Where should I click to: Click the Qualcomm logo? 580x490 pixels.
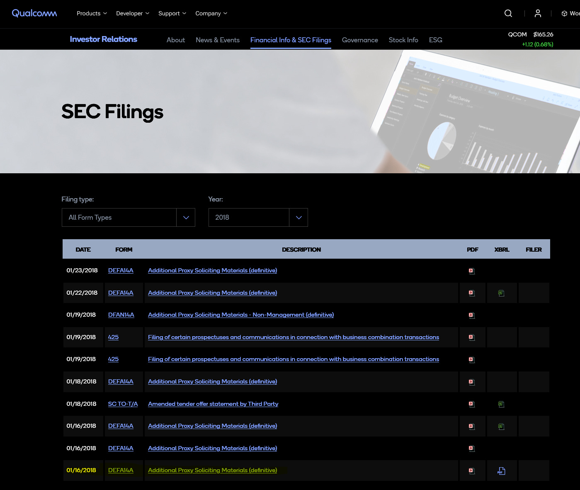tap(34, 13)
